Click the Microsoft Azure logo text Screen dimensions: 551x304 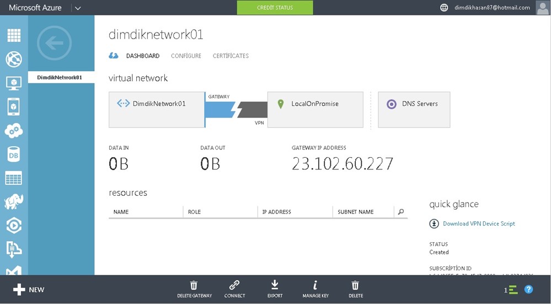click(x=35, y=7)
